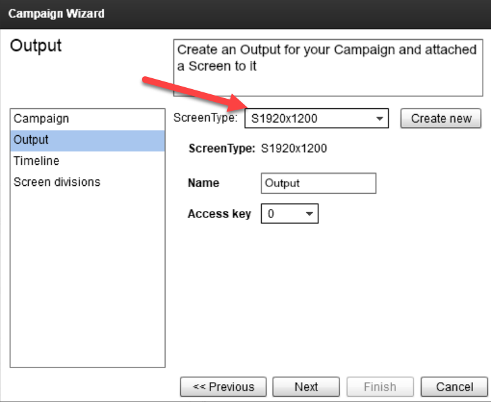Click the ScreenType dropdown arrow

tap(380, 119)
